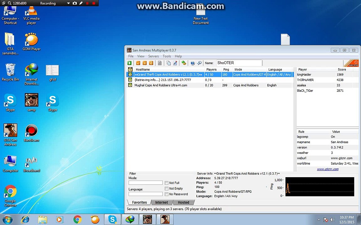Open the View menu

[141, 56]
